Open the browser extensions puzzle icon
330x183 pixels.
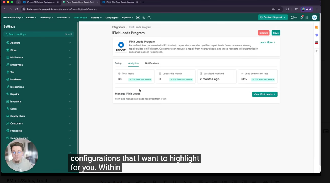pos(288,9)
